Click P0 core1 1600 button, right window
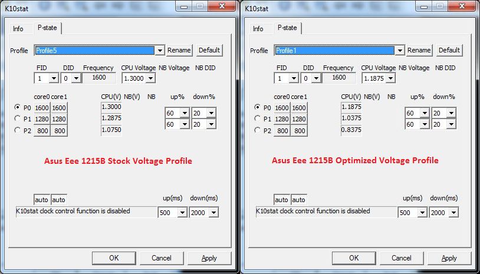This screenshot has height=274, width=480. [x=299, y=108]
